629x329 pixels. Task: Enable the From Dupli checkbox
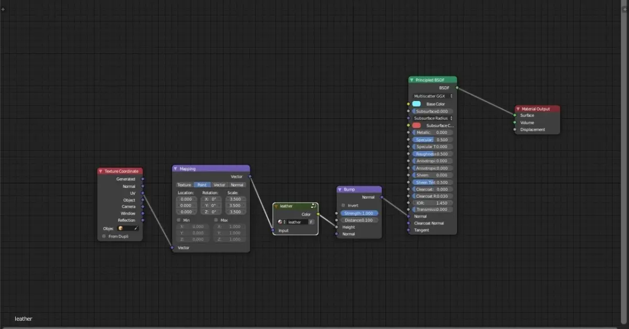point(104,236)
